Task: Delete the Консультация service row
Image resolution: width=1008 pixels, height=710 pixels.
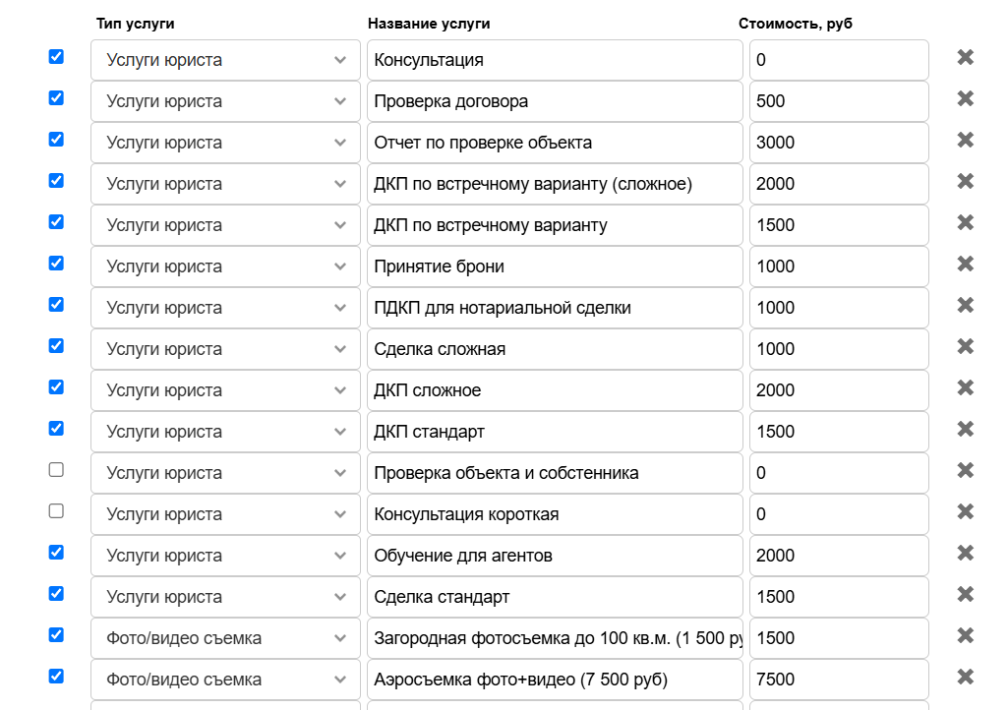Action: tap(965, 58)
